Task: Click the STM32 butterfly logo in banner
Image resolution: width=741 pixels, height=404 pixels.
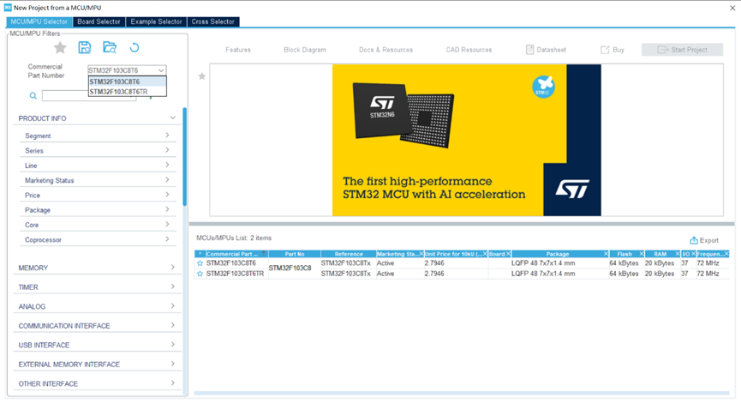Action: [x=543, y=87]
